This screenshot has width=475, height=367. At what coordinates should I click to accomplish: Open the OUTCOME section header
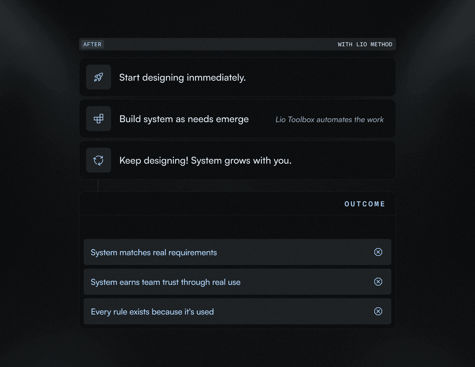[x=365, y=204]
